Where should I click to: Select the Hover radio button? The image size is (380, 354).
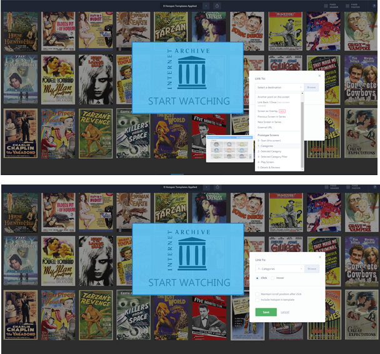pyautogui.click(x=272, y=278)
